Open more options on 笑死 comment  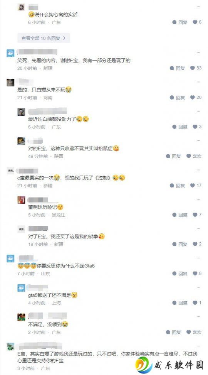tap(198, 52)
